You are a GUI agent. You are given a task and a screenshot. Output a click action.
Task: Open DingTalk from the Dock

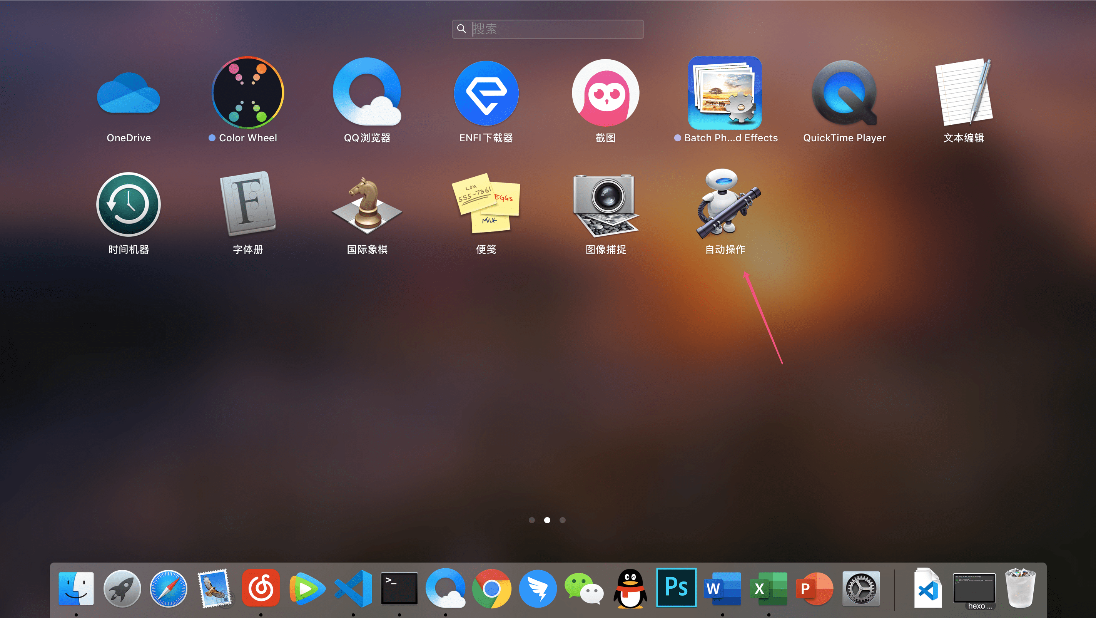tap(538, 589)
